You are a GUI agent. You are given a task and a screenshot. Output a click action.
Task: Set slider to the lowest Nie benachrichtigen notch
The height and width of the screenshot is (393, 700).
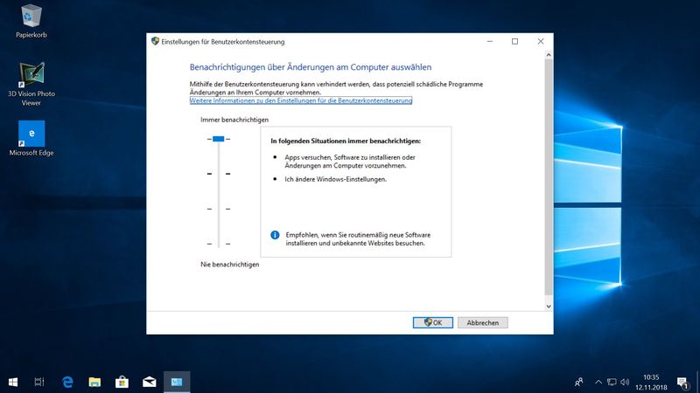click(x=219, y=245)
